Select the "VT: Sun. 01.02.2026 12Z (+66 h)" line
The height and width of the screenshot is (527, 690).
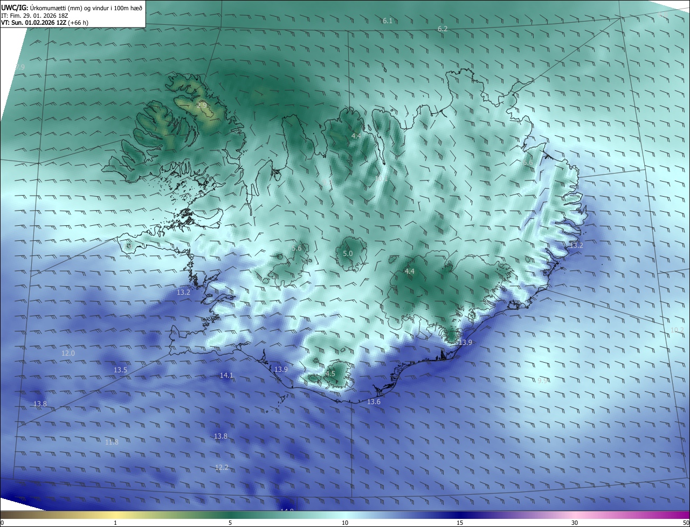coord(45,23)
